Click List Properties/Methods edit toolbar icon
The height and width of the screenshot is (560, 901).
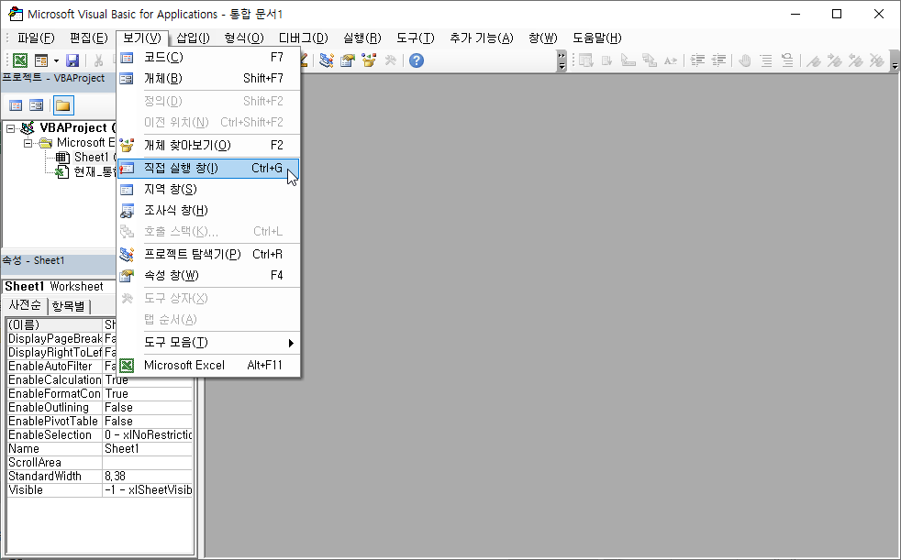coord(585,60)
